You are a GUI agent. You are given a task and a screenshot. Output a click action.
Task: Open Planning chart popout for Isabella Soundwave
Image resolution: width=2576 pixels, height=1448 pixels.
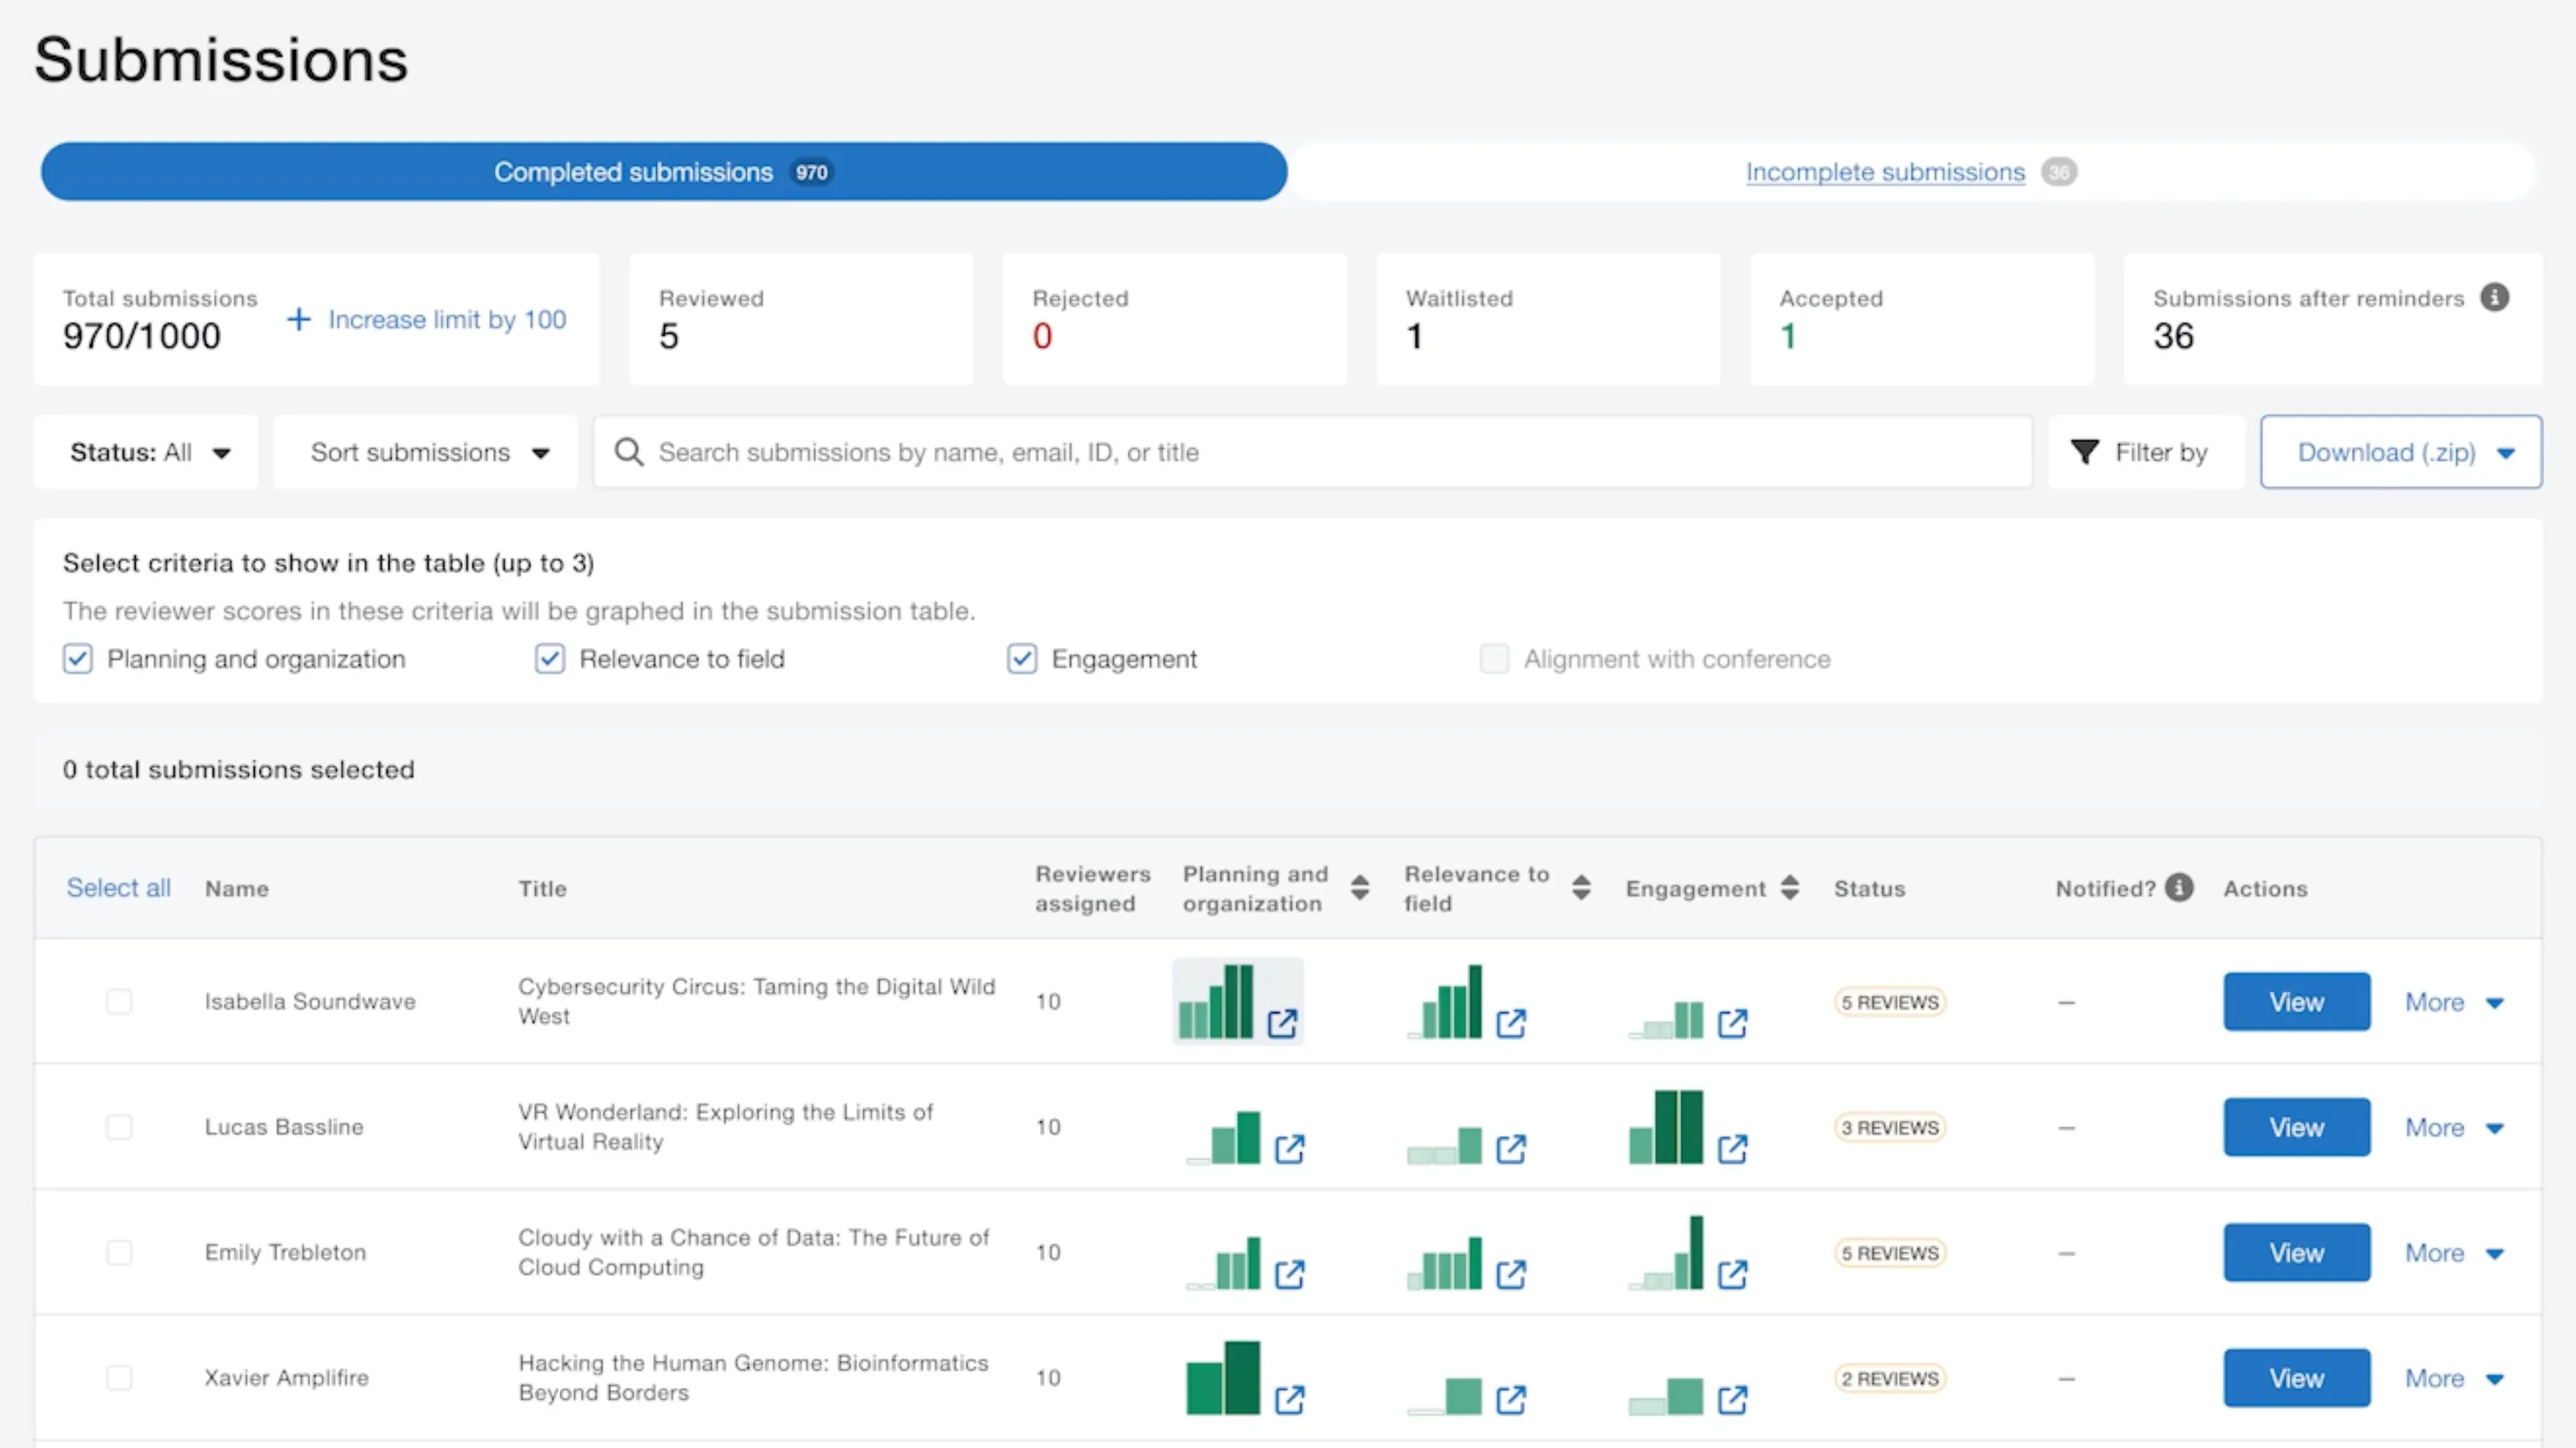tap(1282, 1023)
